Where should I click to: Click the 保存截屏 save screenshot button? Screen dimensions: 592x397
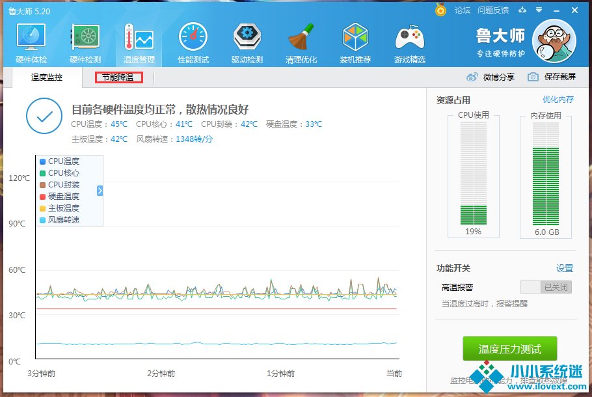(552, 77)
